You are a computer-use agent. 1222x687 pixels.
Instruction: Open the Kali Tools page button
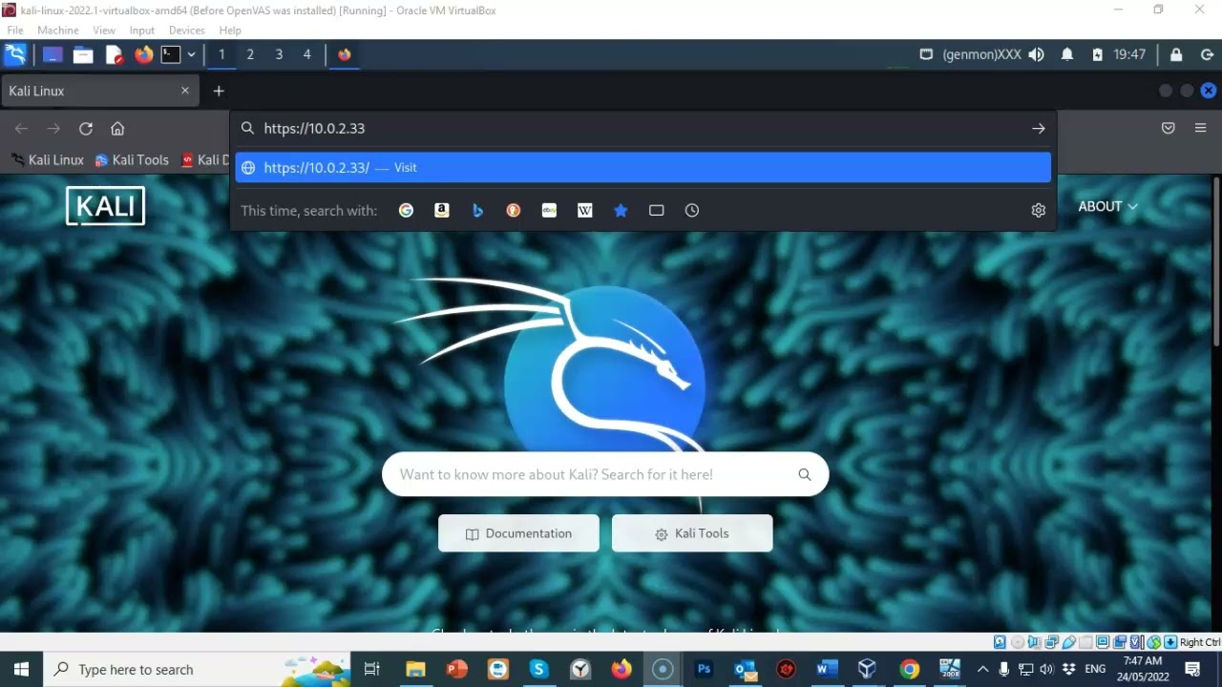tap(692, 533)
